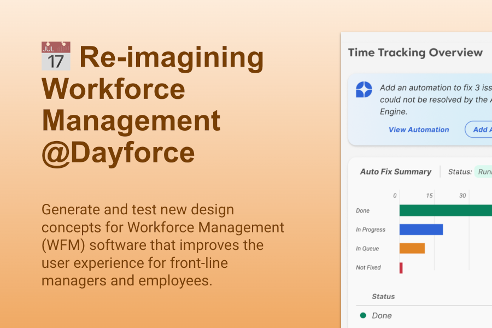
Task: Click the Re-imagining Workforce Management title
Action: (x=153, y=105)
